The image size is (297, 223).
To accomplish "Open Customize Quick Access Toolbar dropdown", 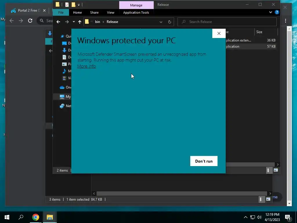I will coord(79,5).
